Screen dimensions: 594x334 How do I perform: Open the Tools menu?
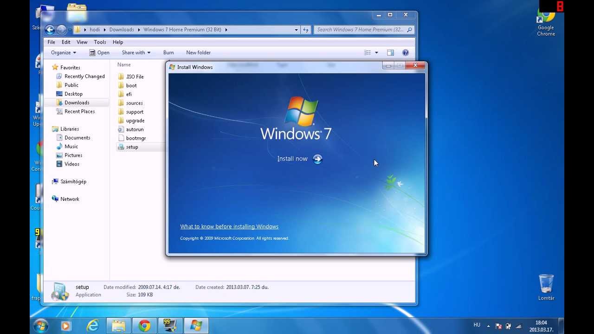100,42
